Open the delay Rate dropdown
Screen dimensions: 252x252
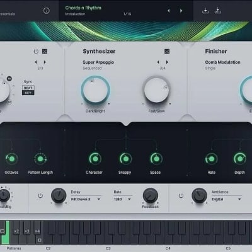coord(123,199)
